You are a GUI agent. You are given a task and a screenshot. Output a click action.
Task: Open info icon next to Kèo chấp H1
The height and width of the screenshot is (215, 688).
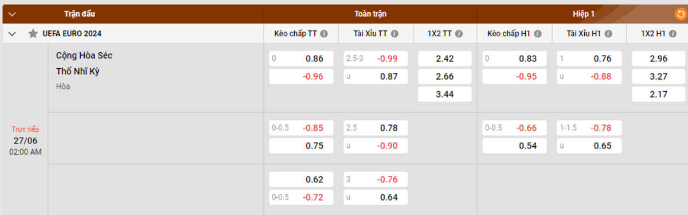[537, 34]
